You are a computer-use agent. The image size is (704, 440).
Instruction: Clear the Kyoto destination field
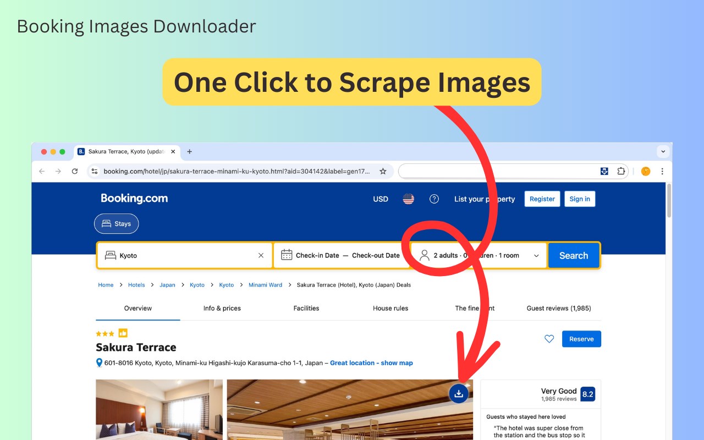tap(261, 255)
